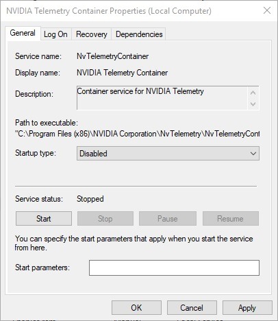Click the General tab
Screen dimensions: 278x321
pyautogui.click(x=23, y=34)
